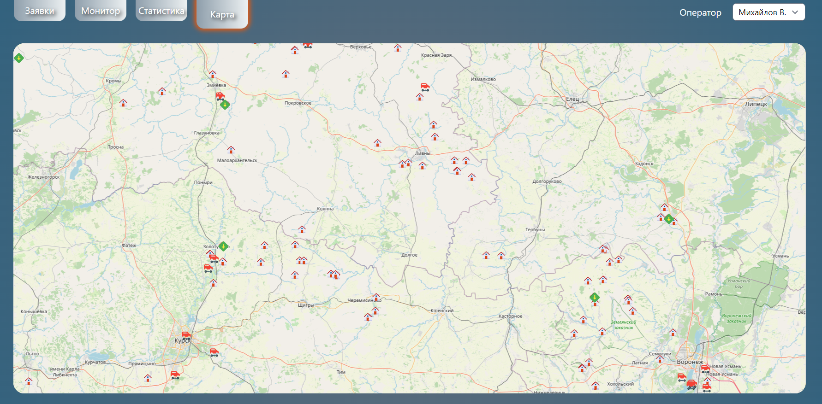The height and width of the screenshot is (404, 822).
Task: Select the house marker just below Колпна
Action: 302,229
